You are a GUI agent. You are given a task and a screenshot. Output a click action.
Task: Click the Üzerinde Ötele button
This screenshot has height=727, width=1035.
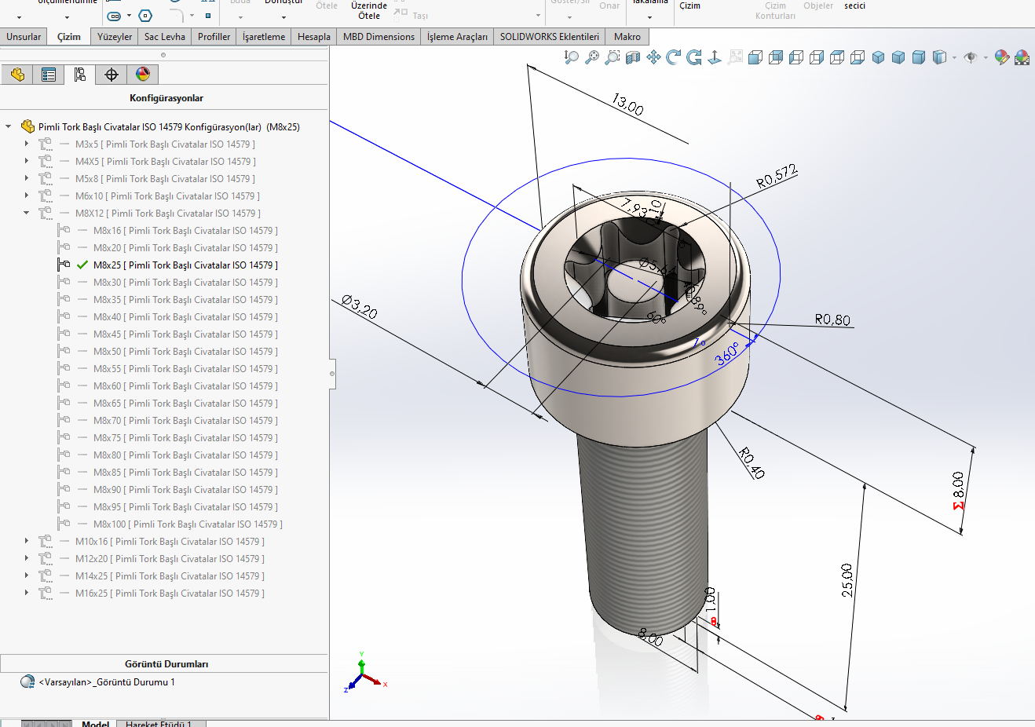click(x=369, y=10)
